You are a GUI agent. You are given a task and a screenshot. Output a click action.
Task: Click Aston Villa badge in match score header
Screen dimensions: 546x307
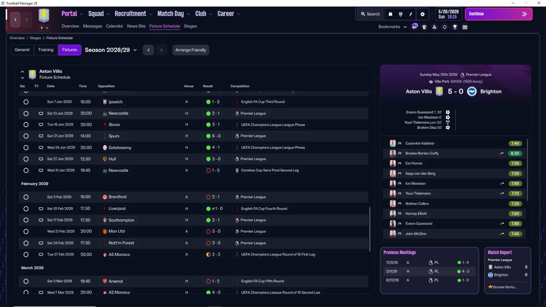tap(439, 91)
